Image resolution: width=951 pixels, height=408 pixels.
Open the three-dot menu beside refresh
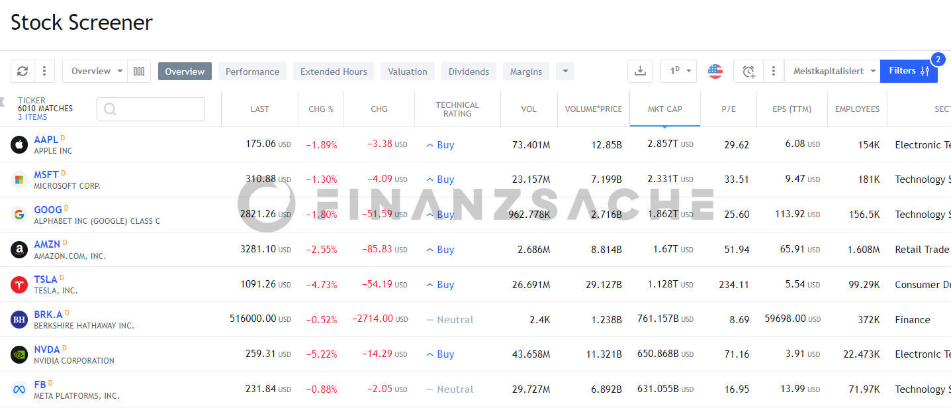coord(44,72)
